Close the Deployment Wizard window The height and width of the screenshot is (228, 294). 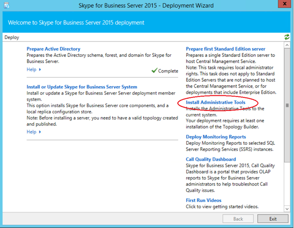pyautogui.click(x=282, y=5)
